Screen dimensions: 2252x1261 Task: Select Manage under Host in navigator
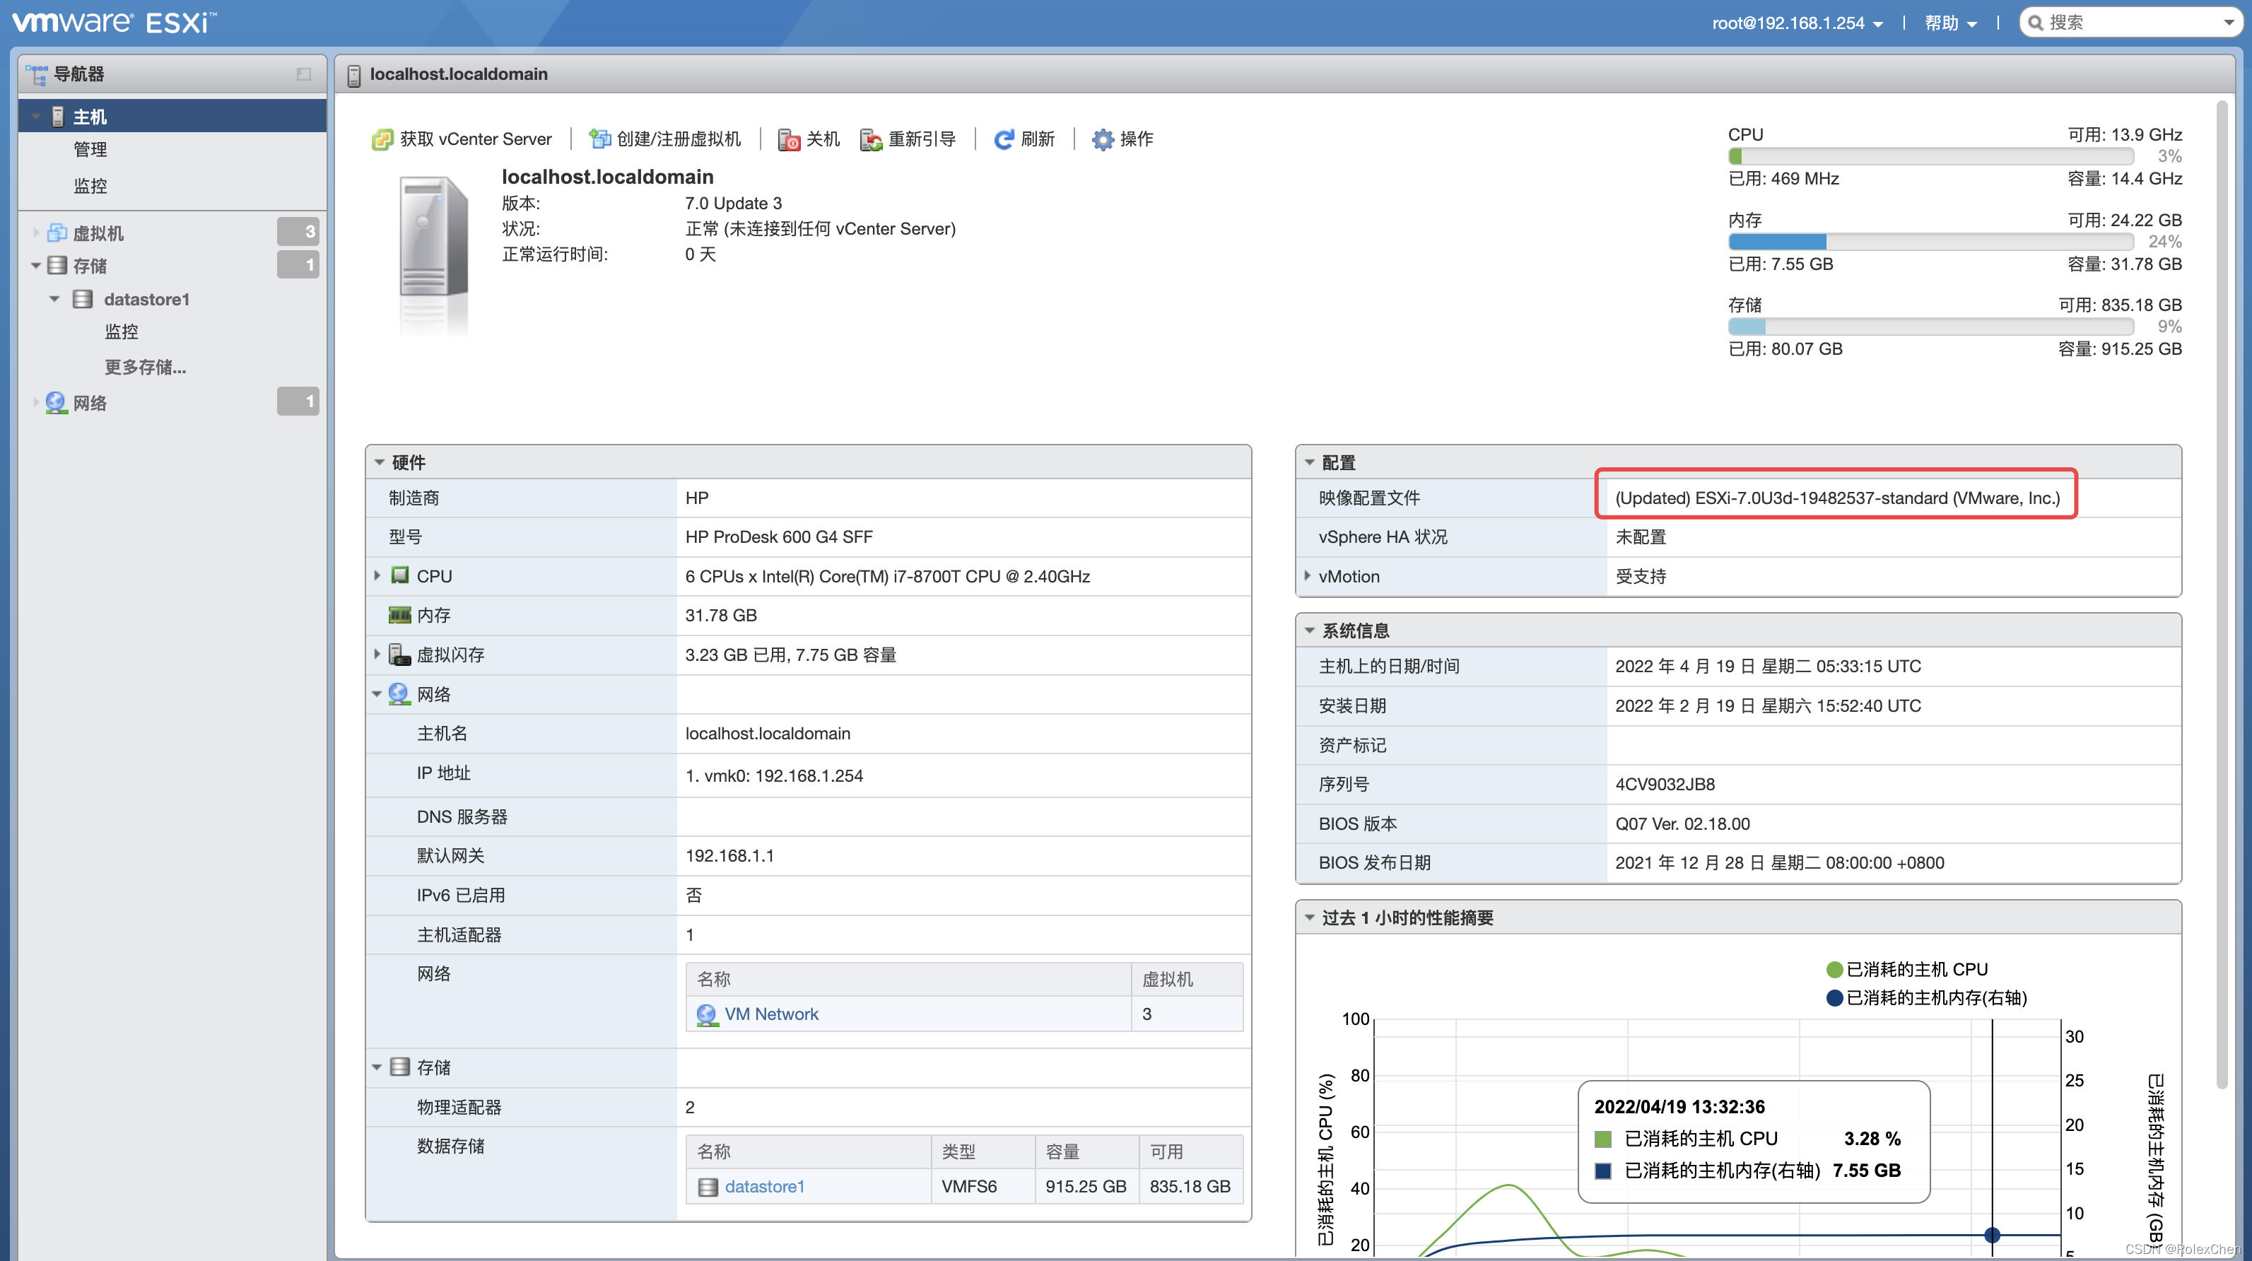(91, 150)
